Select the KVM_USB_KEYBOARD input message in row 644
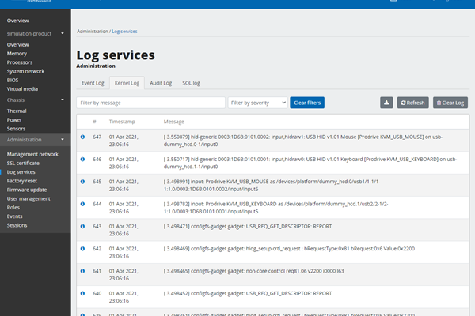This screenshot has height=316, width=475. 275,208
